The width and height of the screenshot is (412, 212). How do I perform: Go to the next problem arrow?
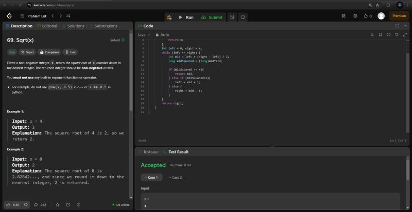[x=60, y=16]
